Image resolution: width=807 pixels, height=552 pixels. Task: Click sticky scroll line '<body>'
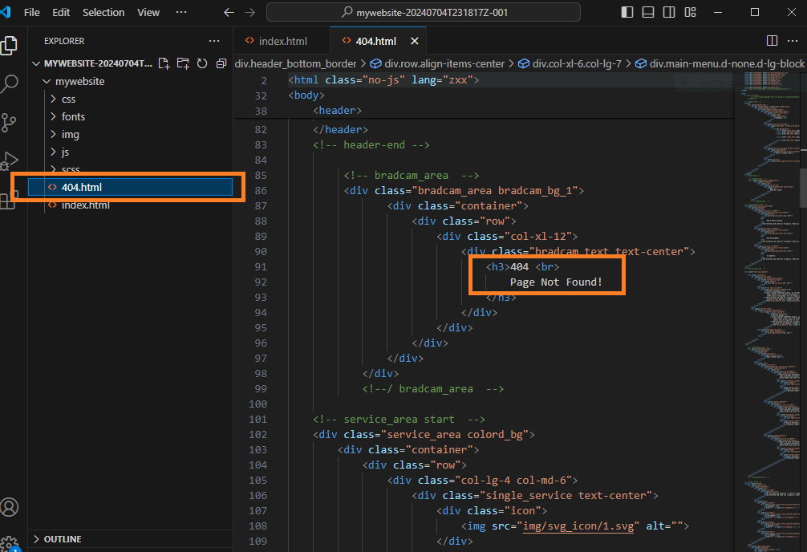tap(306, 95)
